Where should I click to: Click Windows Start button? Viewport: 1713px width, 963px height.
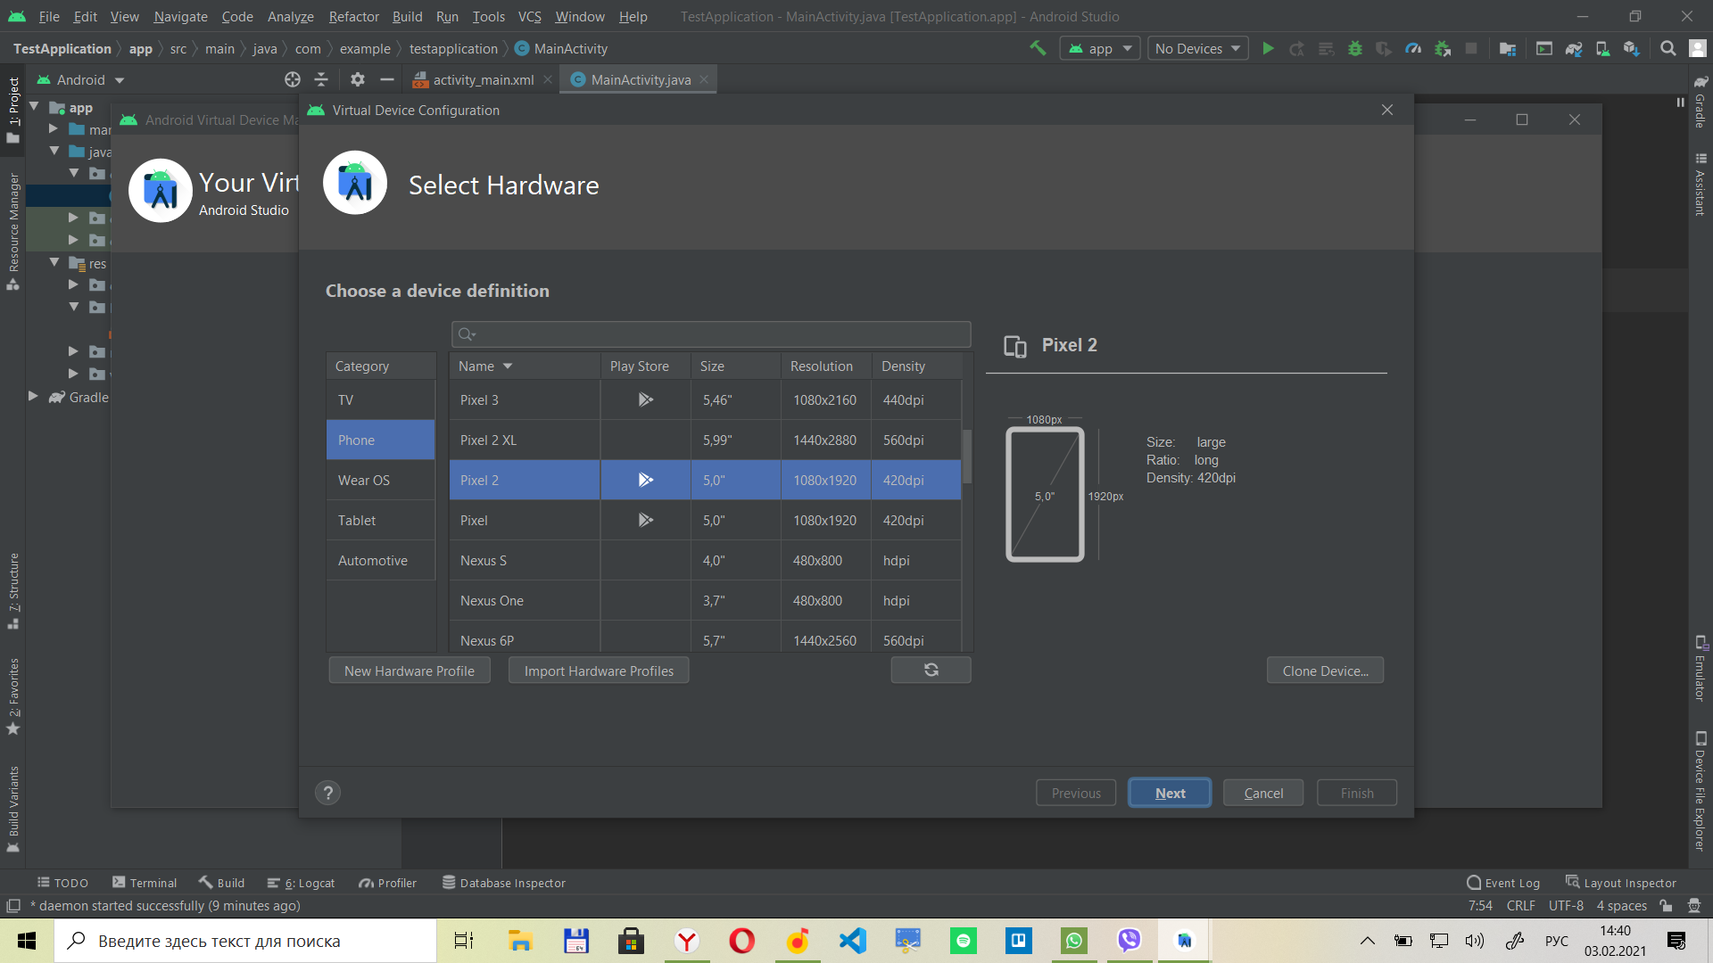pos(27,941)
